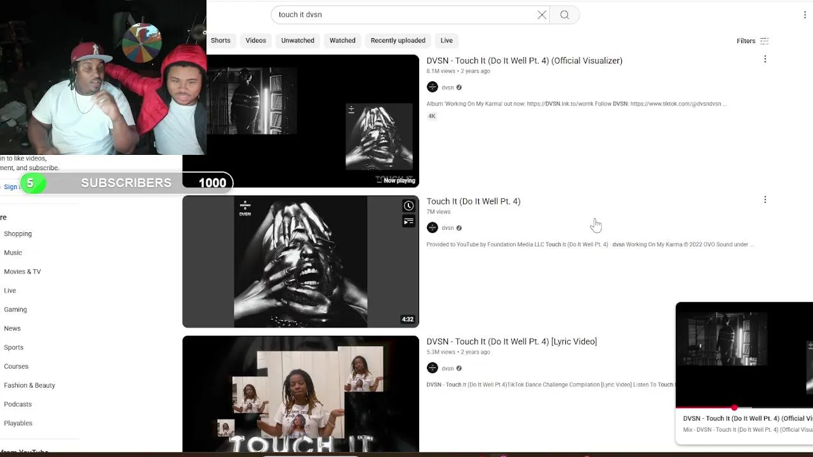This screenshot has width=813, height=457.
Task: Click Watch later clock icon on second thumbnail
Action: click(408, 206)
